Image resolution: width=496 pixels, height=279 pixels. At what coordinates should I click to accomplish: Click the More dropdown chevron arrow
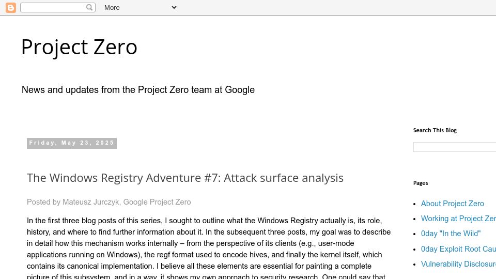point(174,7)
